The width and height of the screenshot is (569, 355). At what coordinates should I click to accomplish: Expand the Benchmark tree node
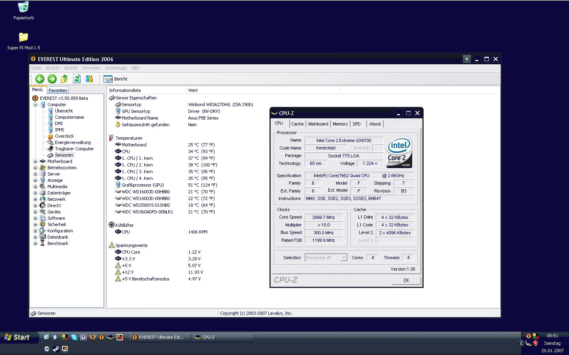35,243
